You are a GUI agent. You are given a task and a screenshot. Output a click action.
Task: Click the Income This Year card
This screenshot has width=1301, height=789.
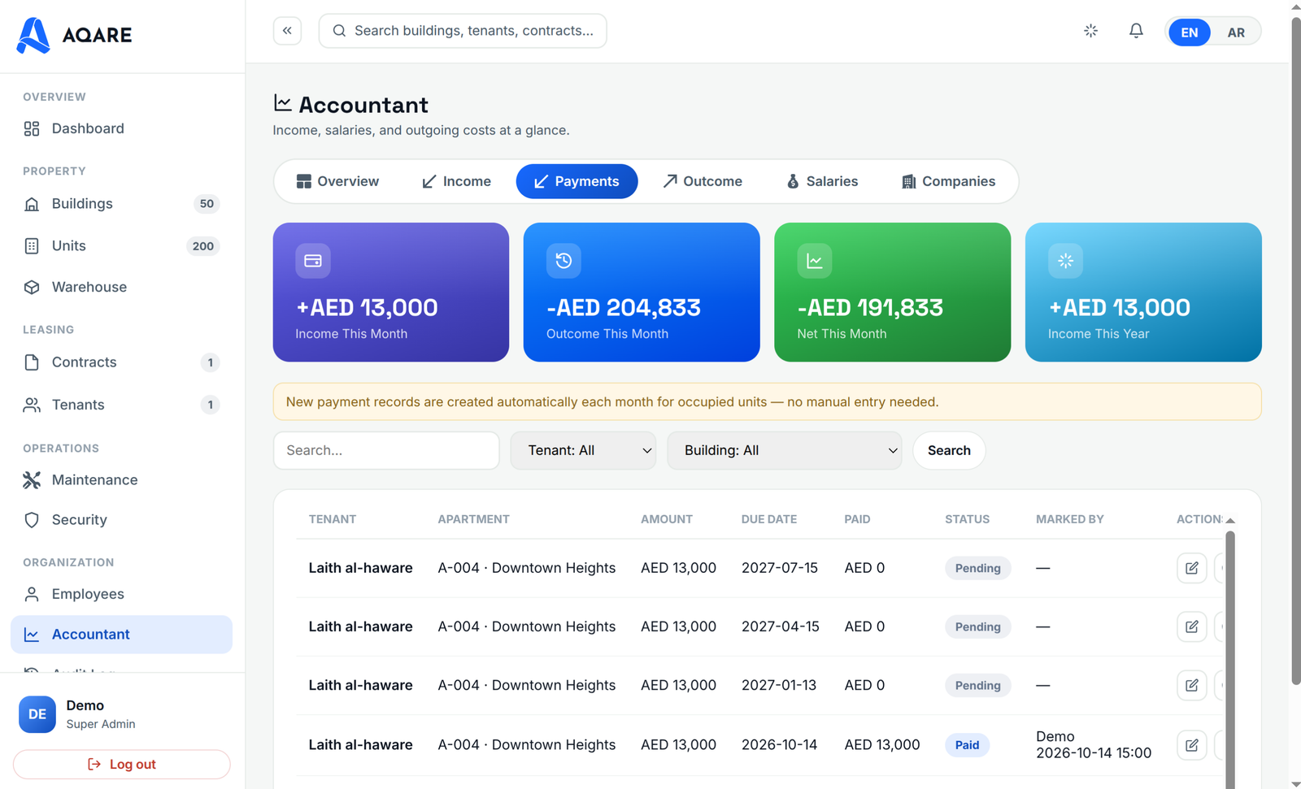[1143, 293]
